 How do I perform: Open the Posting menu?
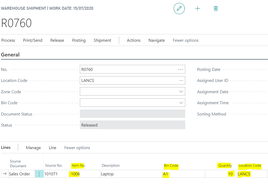click(x=79, y=40)
